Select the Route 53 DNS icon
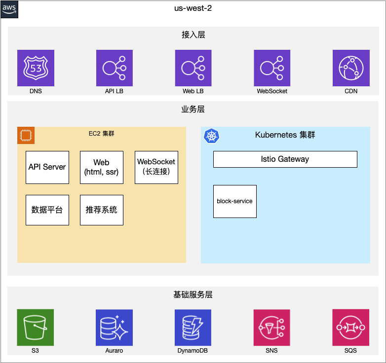This screenshot has height=363, width=386. (36, 68)
